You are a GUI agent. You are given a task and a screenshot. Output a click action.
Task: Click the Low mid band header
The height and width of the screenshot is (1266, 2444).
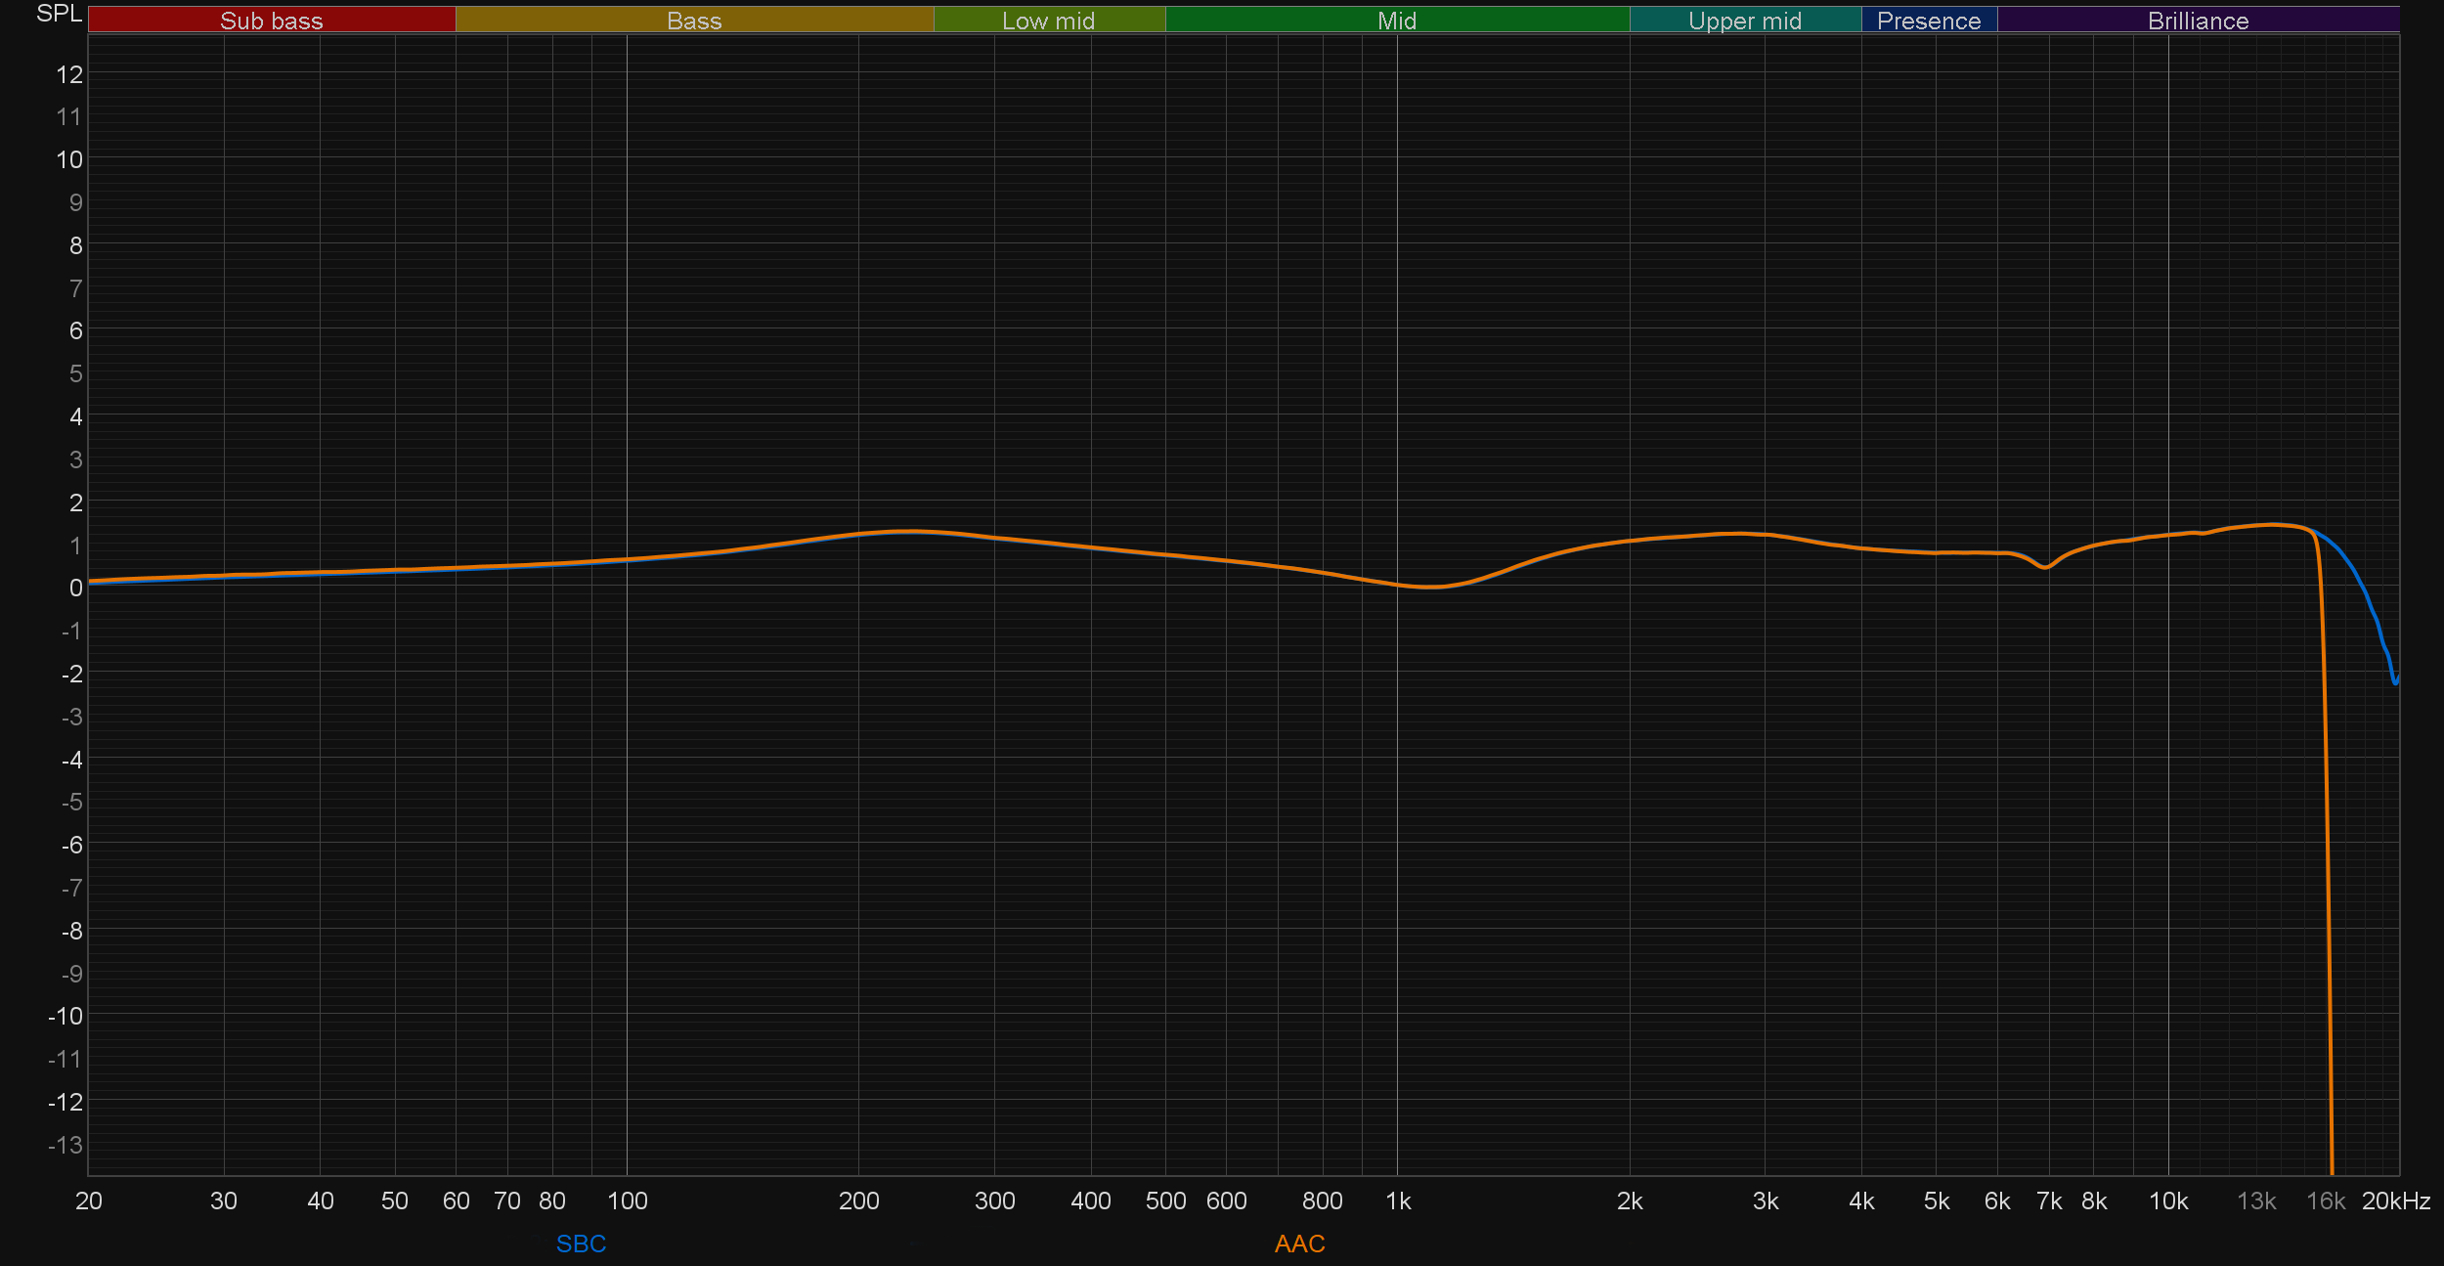1048,21
